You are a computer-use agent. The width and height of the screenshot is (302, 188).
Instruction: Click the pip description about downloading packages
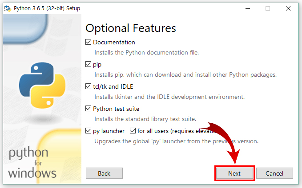click(x=185, y=74)
